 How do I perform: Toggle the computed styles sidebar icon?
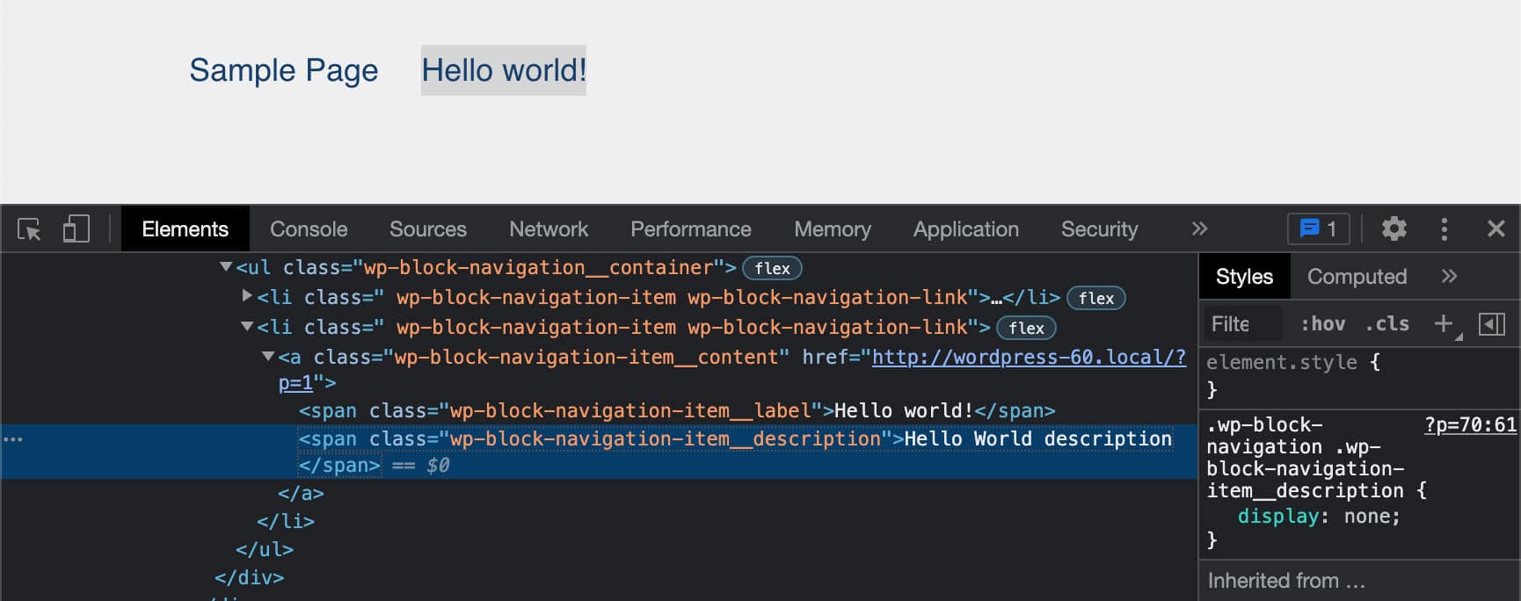click(1491, 324)
